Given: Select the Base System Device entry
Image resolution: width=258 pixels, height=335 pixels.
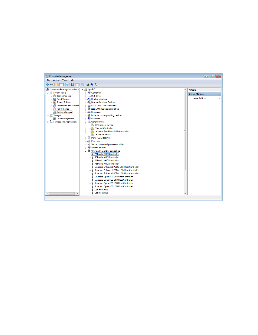Looking at the screenshot, I should pos(104,125).
